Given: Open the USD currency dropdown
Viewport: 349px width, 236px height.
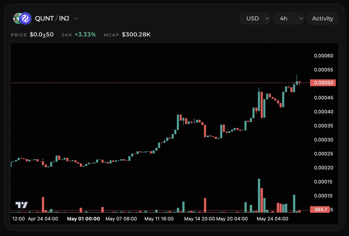Looking at the screenshot, I should point(255,18).
